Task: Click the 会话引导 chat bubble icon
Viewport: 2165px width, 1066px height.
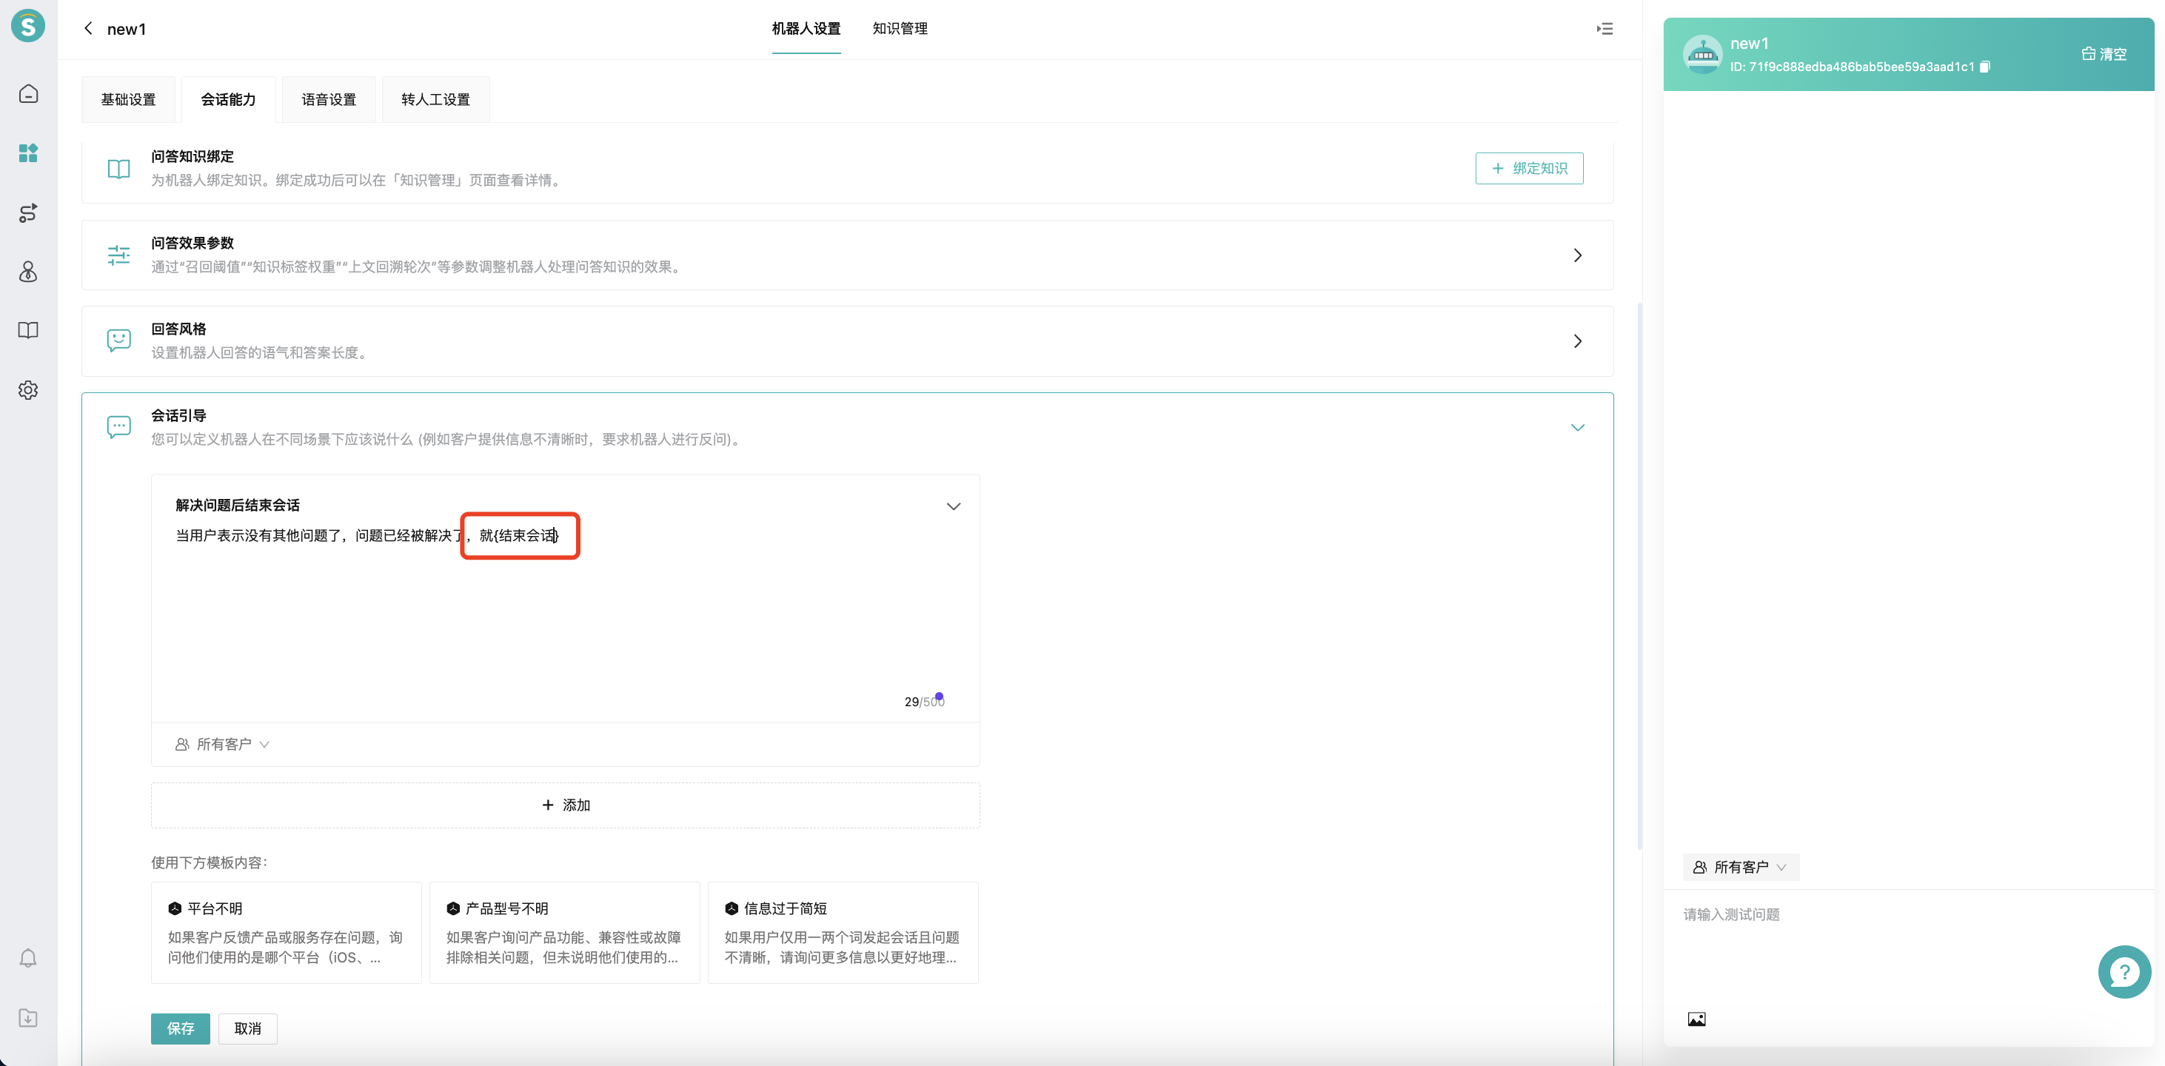Action: pyautogui.click(x=119, y=426)
